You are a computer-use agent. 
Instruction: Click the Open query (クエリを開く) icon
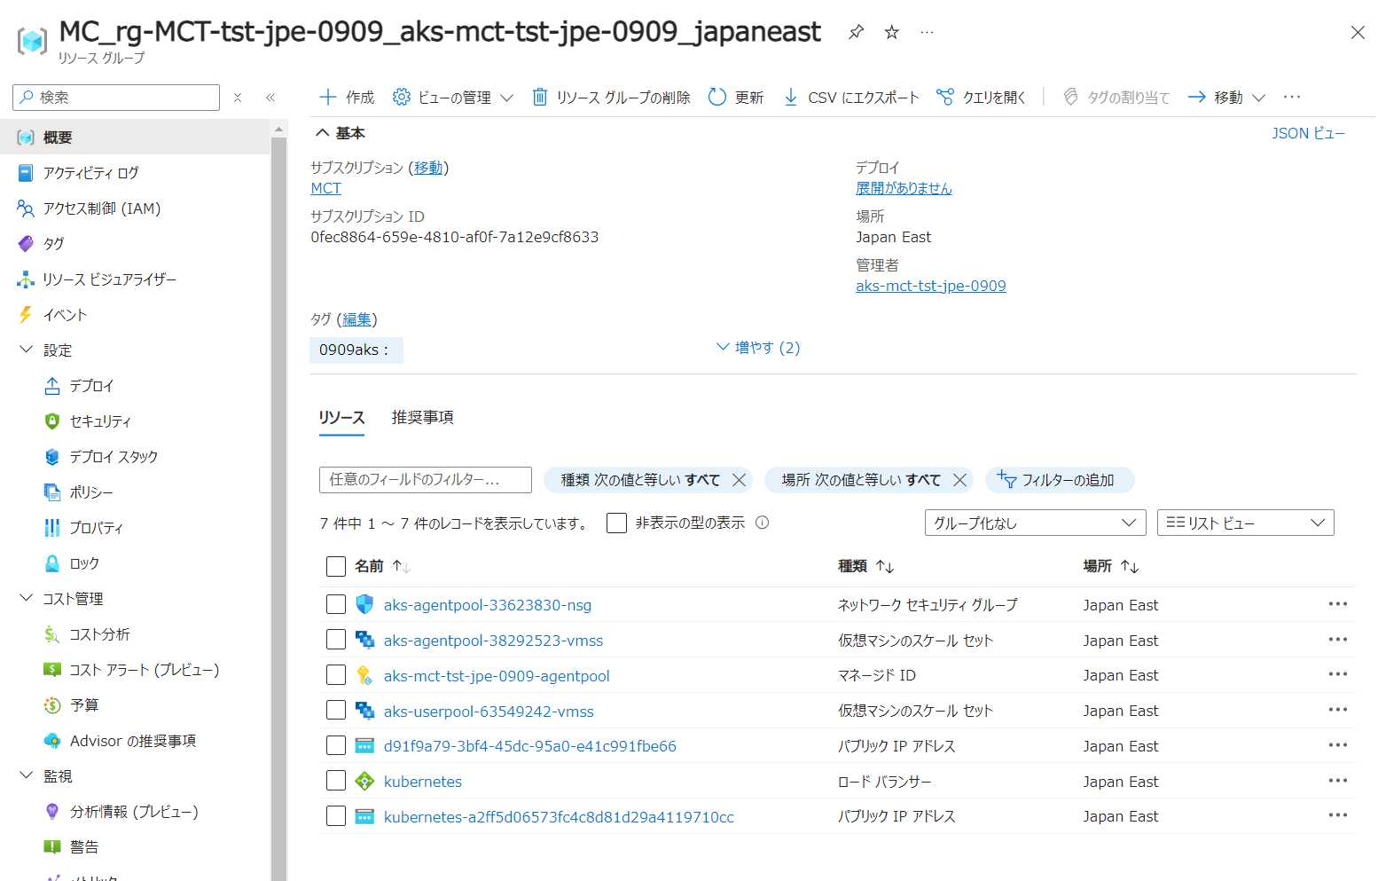coord(945,97)
